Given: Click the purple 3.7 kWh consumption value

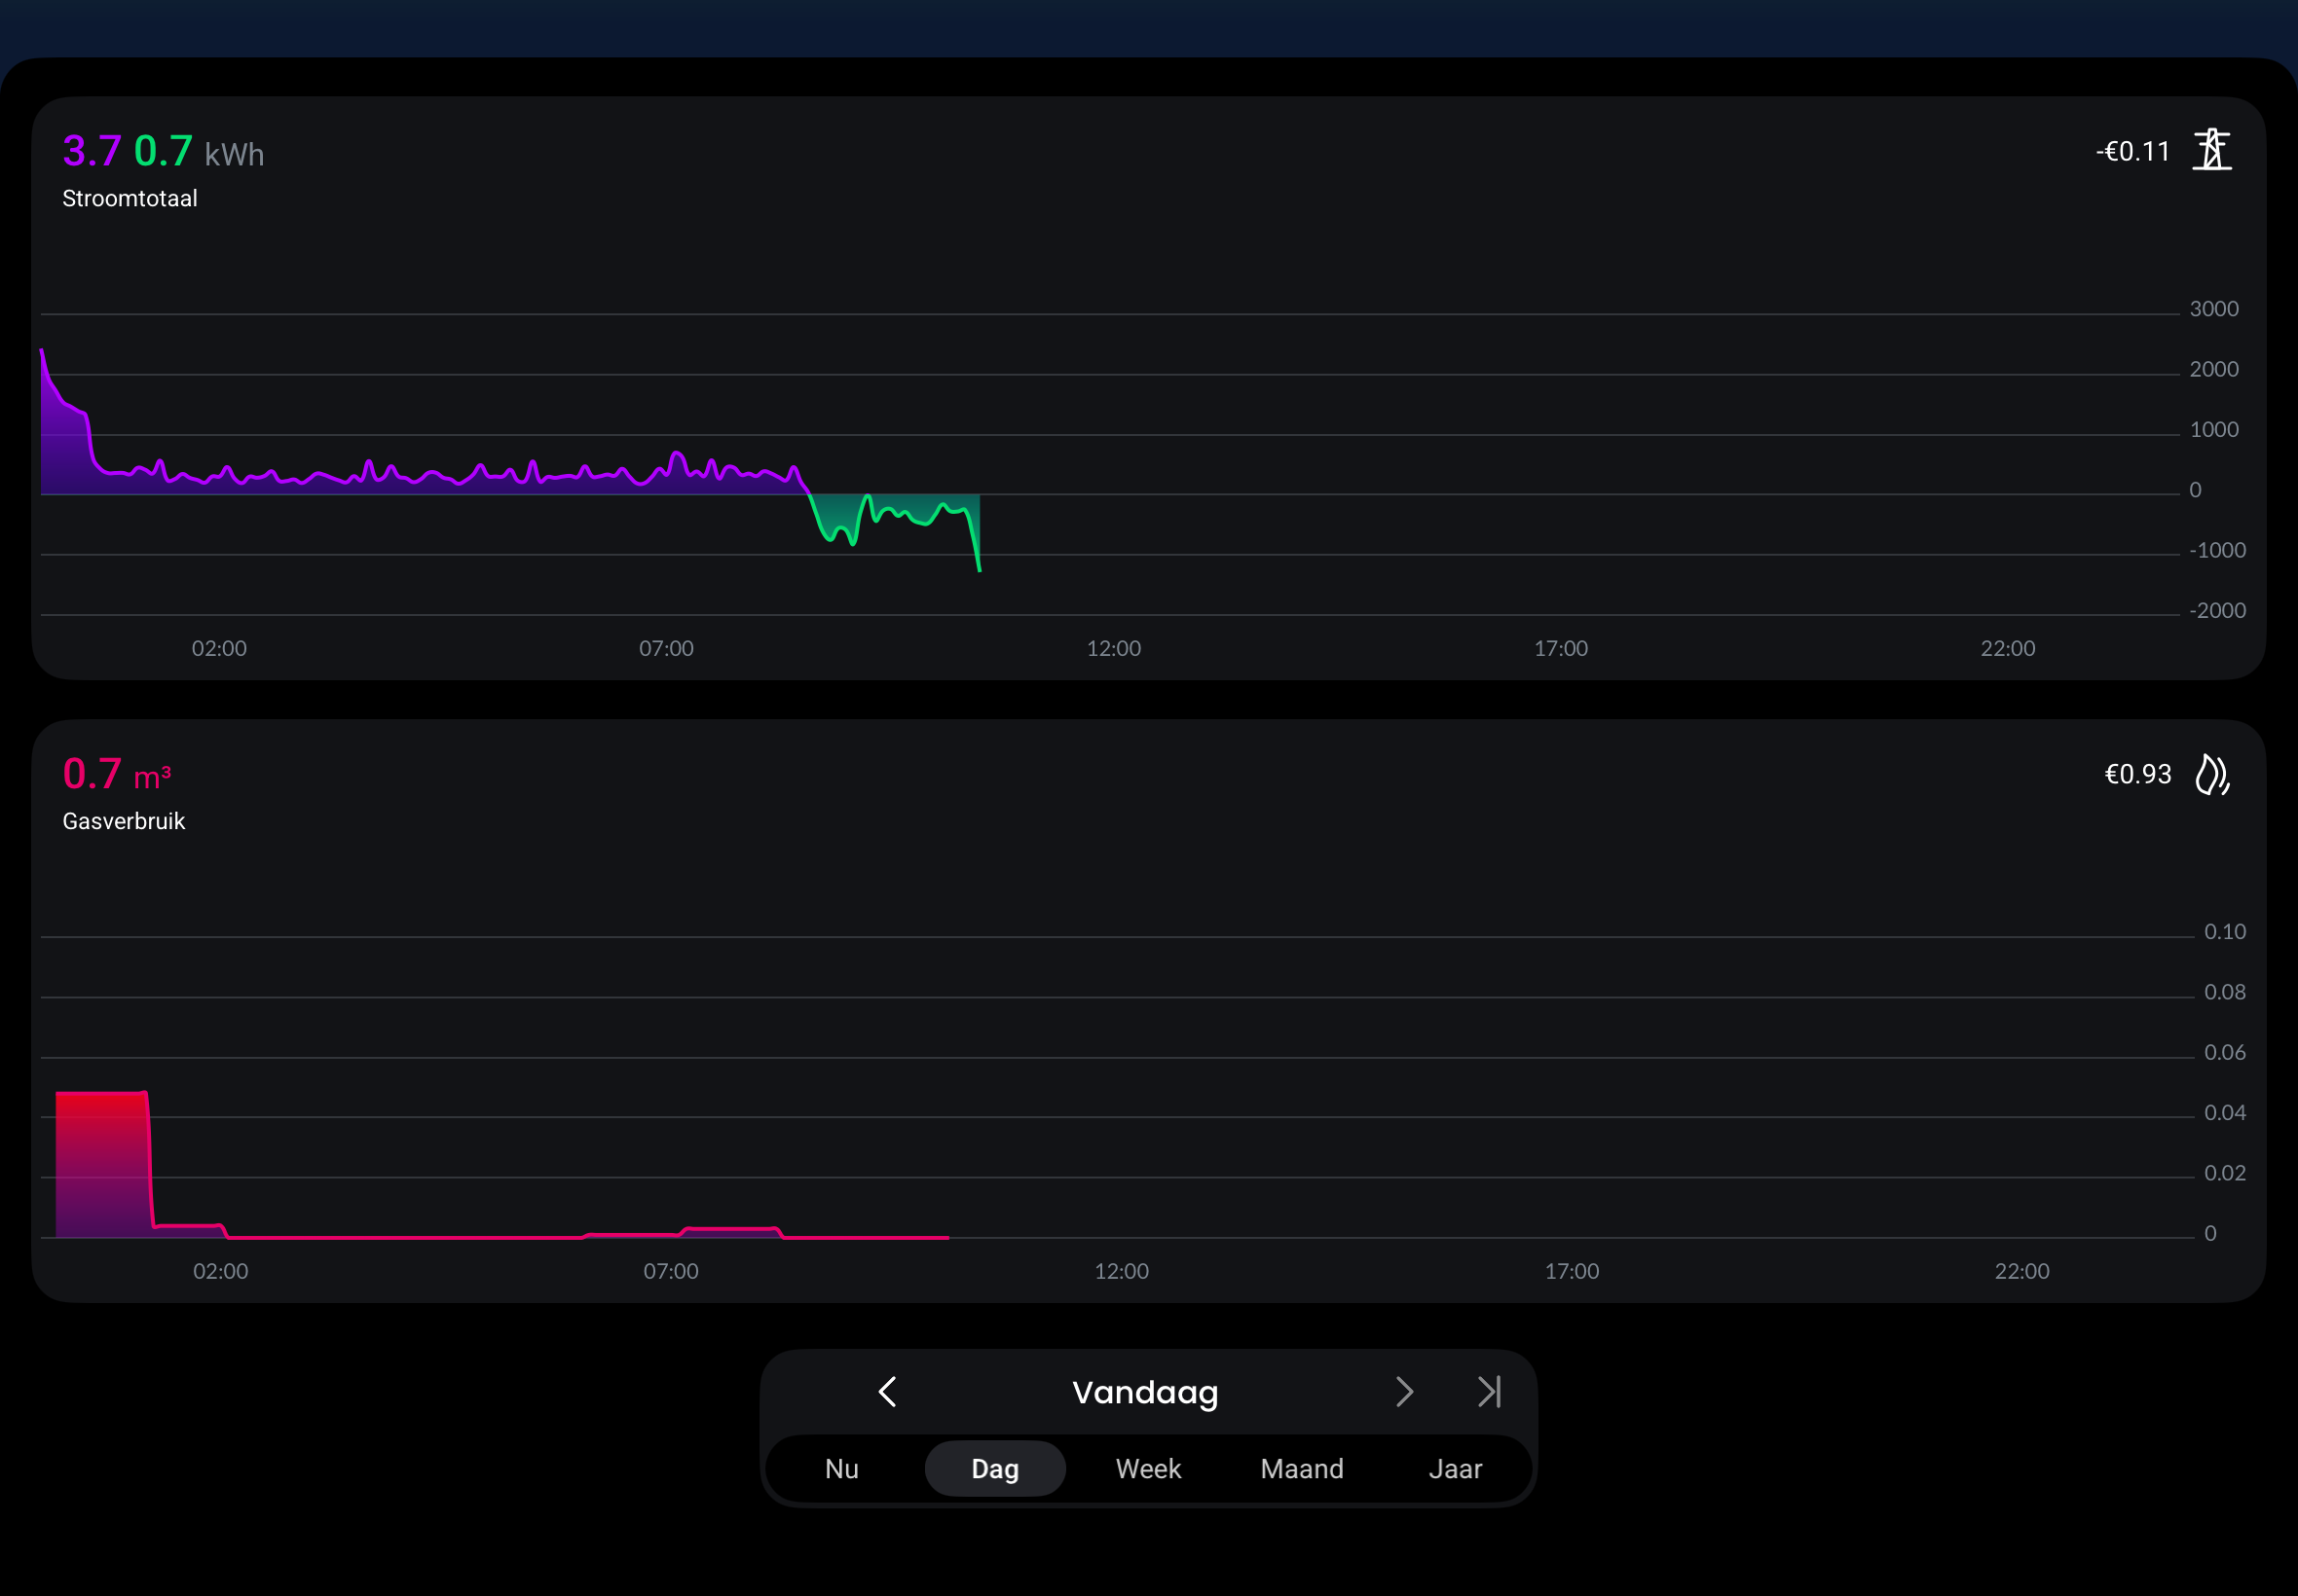Looking at the screenshot, I should (91, 151).
